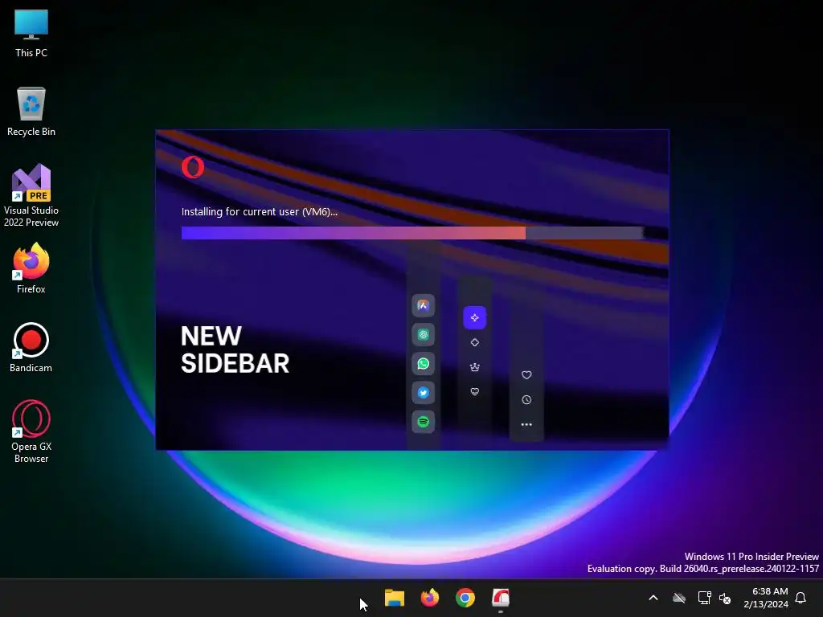This screenshot has height=617, width=823.
Task: Click the Twitter sidebar icon
Action: coord(423,392)
